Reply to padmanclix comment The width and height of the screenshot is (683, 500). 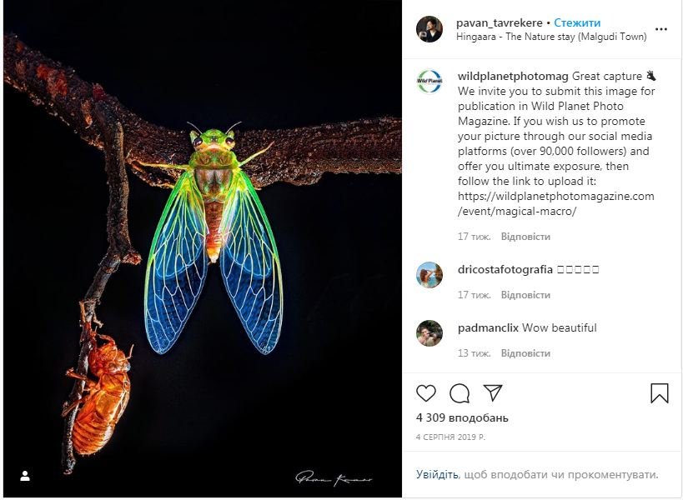tap(525, 353)
